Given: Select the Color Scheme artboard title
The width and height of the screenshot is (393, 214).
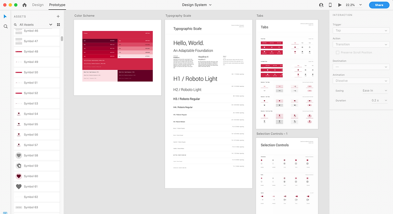Looking at the screenshot, I should (84, 15).
